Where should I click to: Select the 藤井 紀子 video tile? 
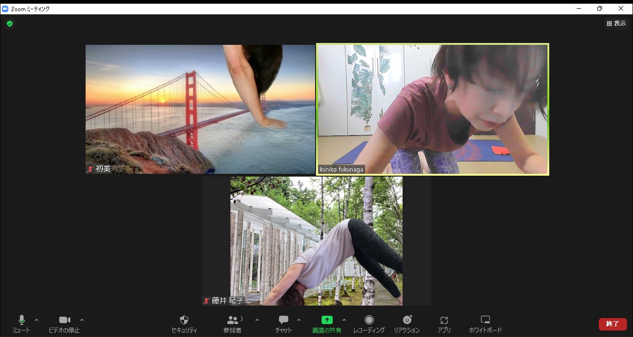tap(316, 241)
